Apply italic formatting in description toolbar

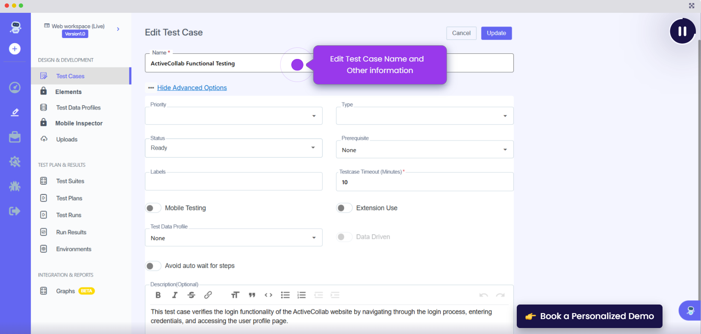pos(175,295)
